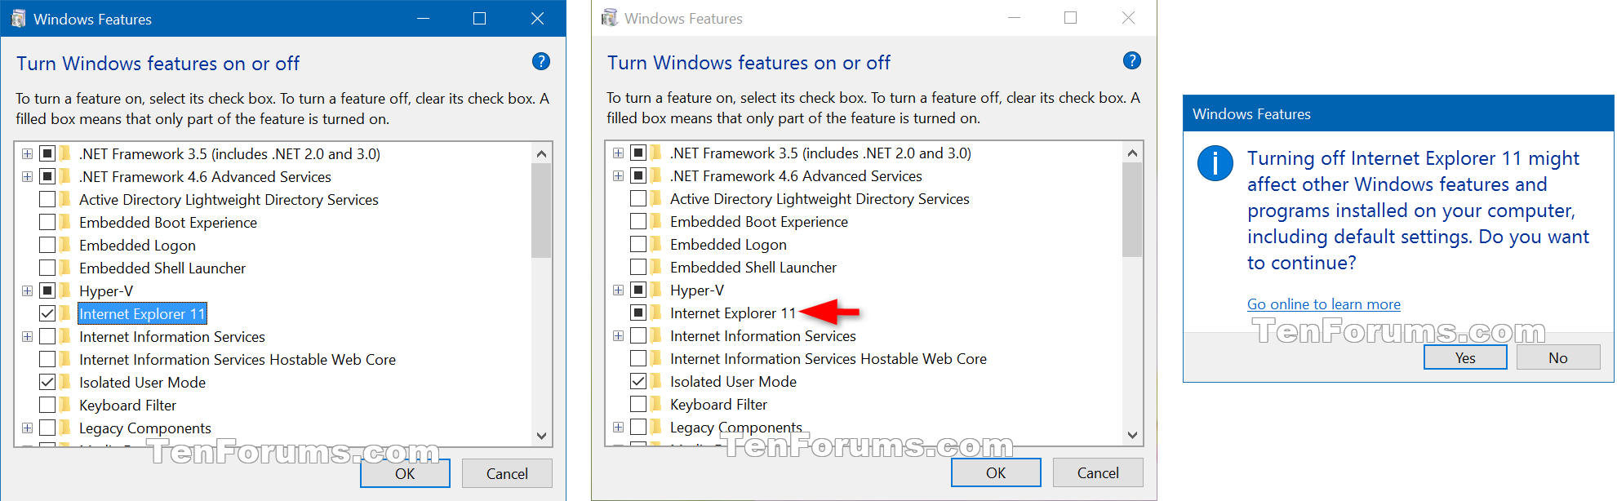Viewport: 1617px width, 501px height.
Task: Maximize the left Windows Features window
Action: [x=480, y=18]
